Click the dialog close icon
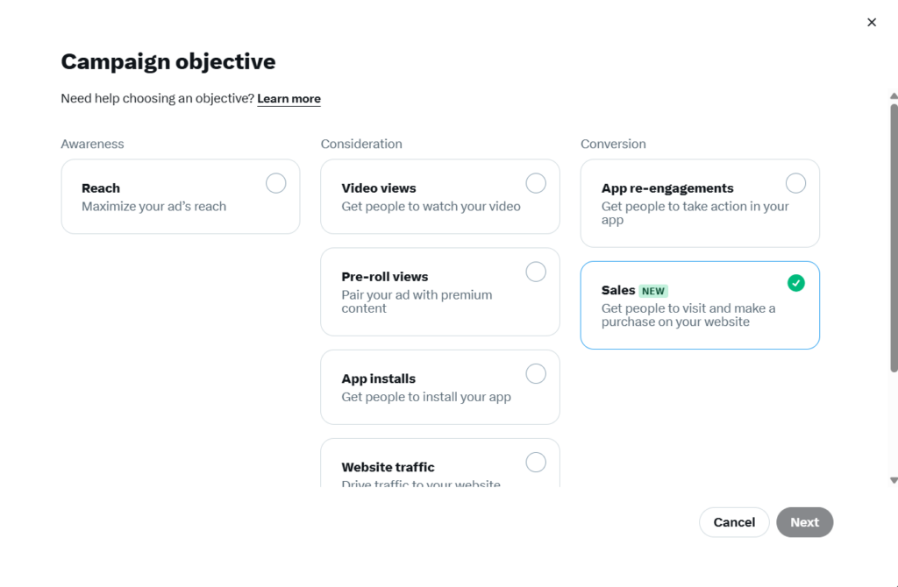The height and width of the screenshot is (587, 898). tap(872, 22)
